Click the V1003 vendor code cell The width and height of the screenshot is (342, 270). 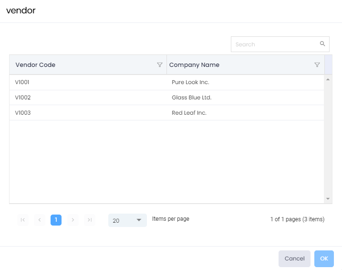(x=22, y=113)
